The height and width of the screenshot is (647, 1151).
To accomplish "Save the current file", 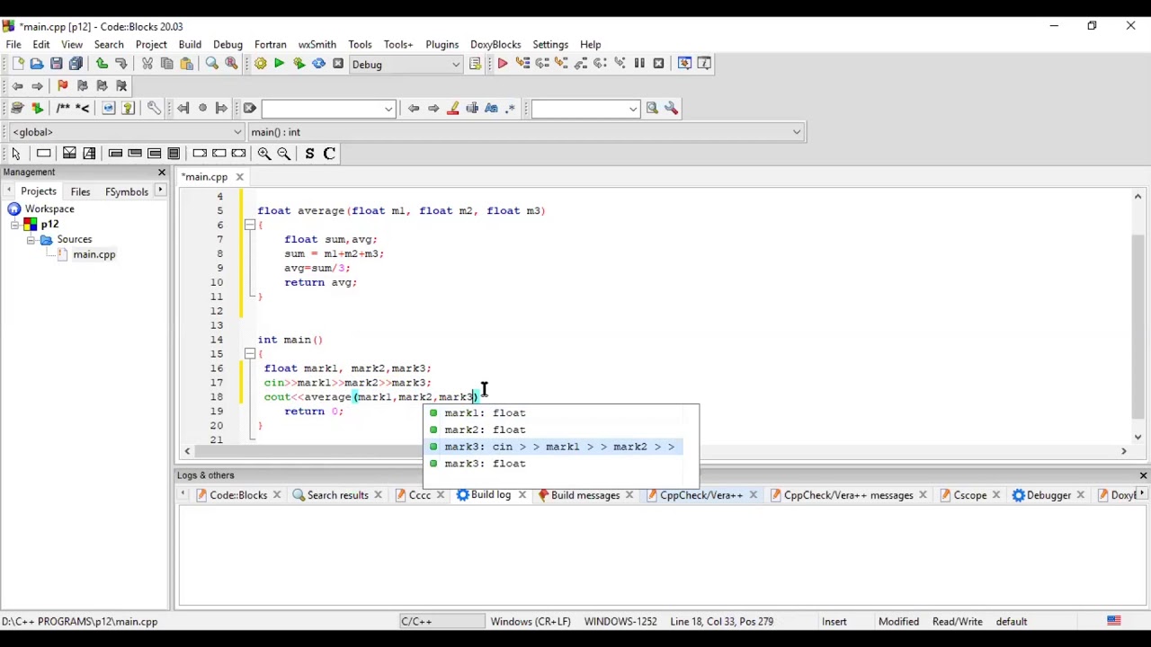I will (57, 64).
